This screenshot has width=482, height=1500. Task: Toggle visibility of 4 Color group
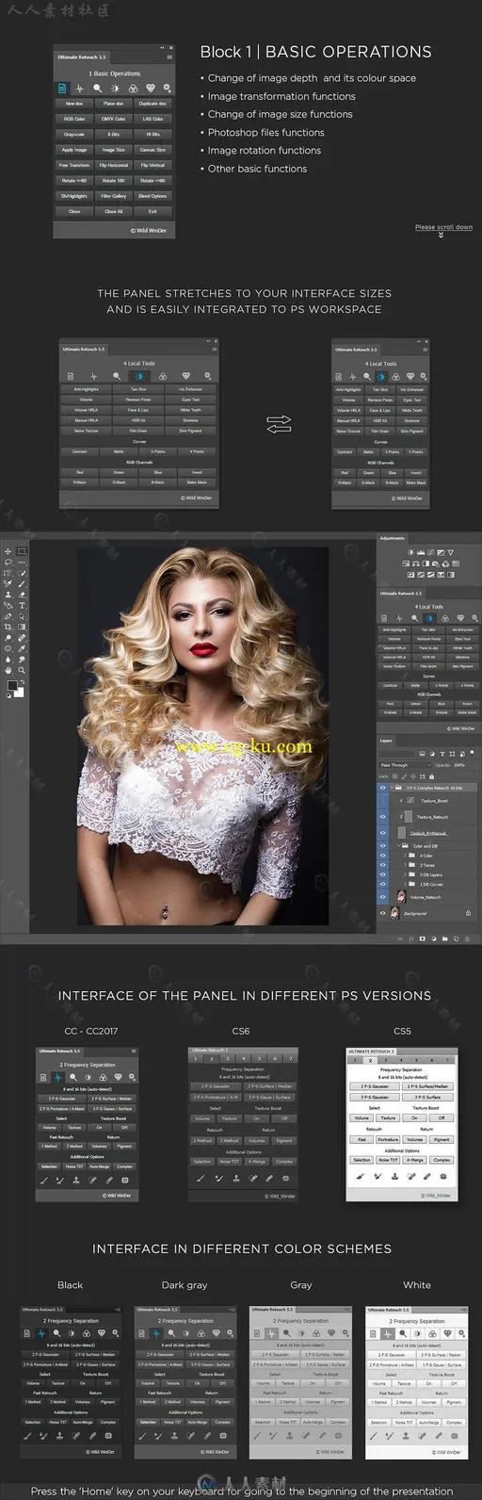click(x=383, y=856)
